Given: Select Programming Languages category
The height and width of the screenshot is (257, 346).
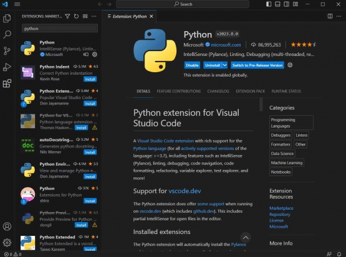Looking at the screenshot, I should [291, 123].
